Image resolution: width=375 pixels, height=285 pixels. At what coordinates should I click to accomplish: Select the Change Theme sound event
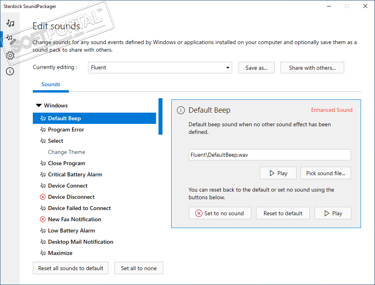(66, 152)
